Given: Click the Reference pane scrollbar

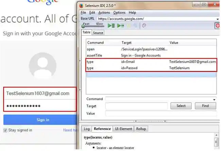Looking at the screenshot, I should [216, 142].
